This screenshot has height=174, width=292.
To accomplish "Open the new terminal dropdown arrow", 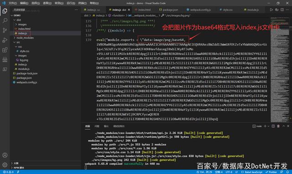I will 268,126.
